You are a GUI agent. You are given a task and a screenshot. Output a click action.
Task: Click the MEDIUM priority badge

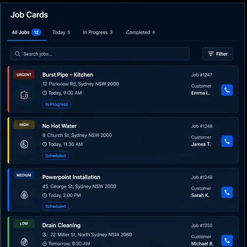pos(24,175)
